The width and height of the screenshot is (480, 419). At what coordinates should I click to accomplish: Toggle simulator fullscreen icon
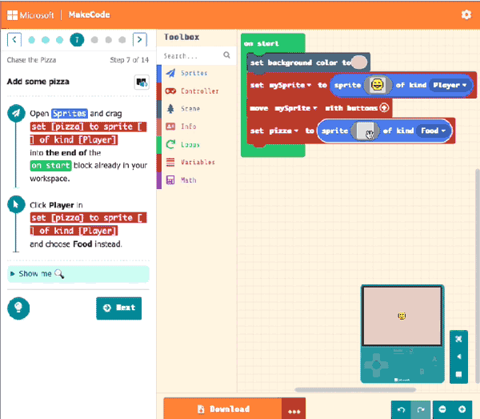coord(458,339)
